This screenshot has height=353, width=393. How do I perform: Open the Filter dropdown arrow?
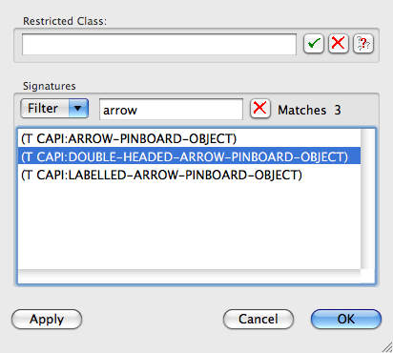[x=78, y=109]
